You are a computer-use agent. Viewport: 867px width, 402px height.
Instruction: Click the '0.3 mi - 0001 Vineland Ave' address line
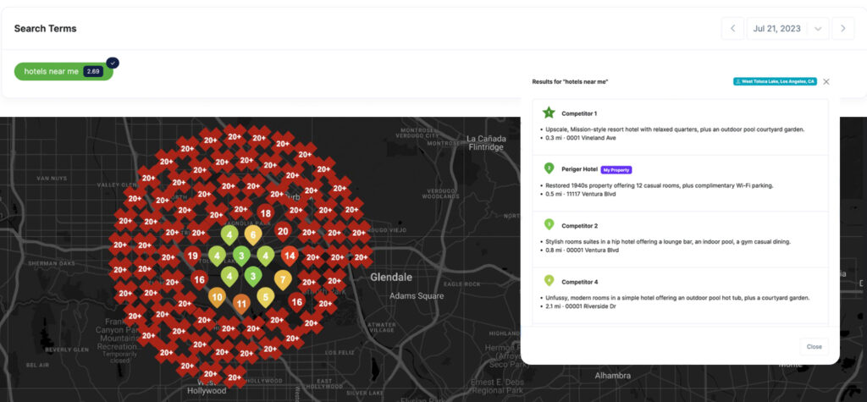(x=581, y=138)
